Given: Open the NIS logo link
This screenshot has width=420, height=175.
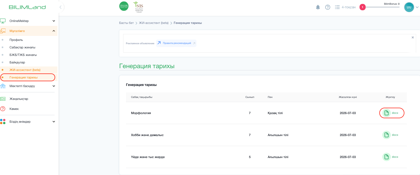Looking at the screenshot, I should coord(138,7).
